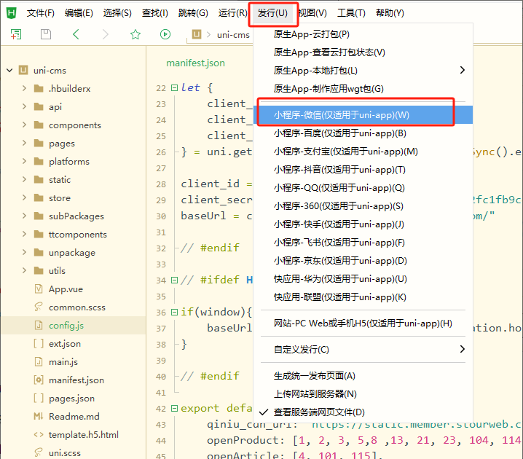Click 上传网站到服务器(N) menu entry
Image resolution: width=523 pixels, height=459 pixels.
tap(315, 394)
